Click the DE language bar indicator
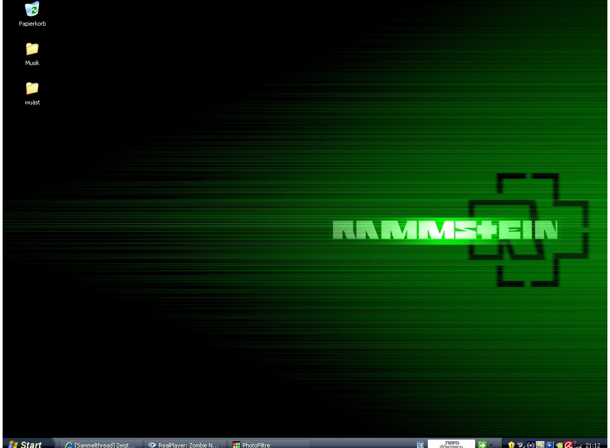 coord(420,445)
